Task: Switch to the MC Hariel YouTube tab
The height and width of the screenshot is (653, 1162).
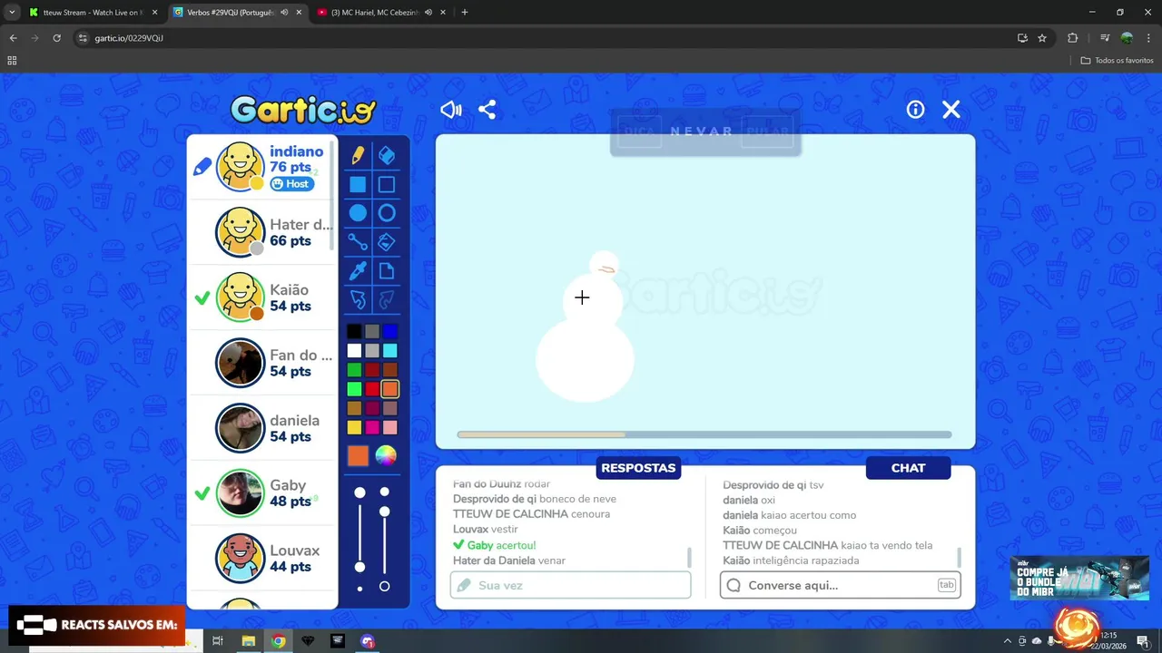Action: coord(380,13)
